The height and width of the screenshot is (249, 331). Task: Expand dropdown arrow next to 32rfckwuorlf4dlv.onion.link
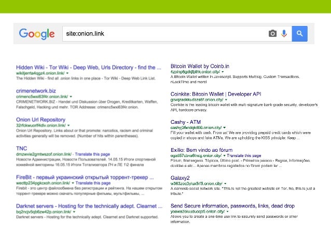pyautogui.click(x=68, y=125)
